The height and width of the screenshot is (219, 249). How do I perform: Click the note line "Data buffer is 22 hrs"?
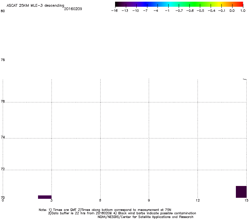tap(122, 213)
